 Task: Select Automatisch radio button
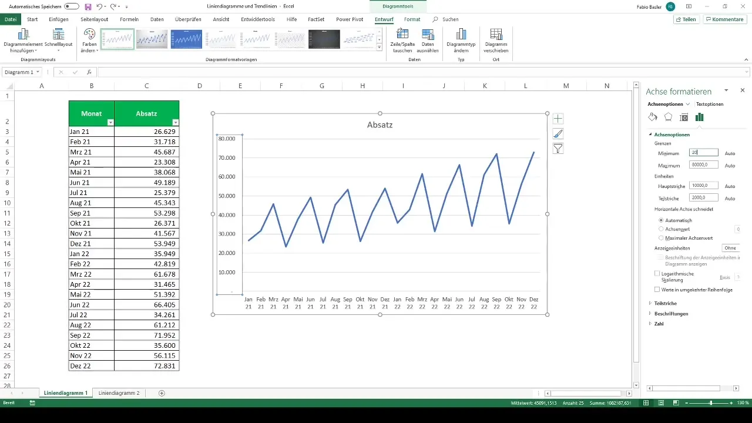[x=661, y=220]
